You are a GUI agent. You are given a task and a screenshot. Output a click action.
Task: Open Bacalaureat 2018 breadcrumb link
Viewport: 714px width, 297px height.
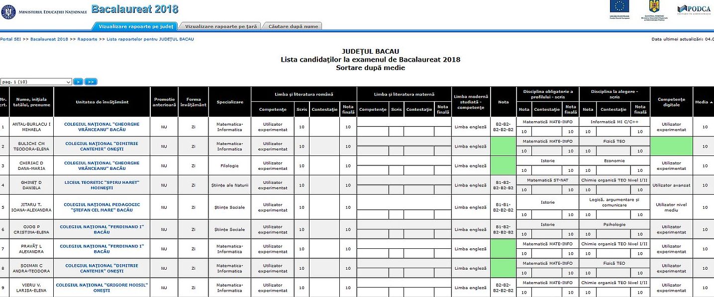49,39
